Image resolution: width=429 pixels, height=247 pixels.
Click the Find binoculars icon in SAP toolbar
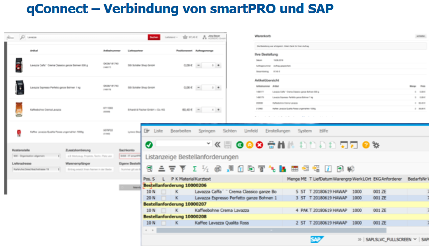[x=281, y=145]
